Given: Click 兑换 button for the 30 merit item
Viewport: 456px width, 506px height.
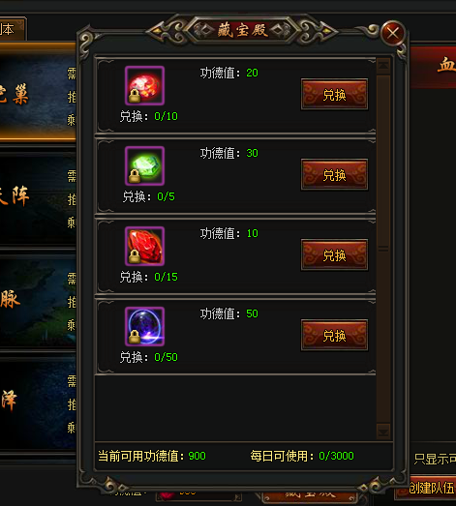Looking at the screenshot, I should pos(334,174).
